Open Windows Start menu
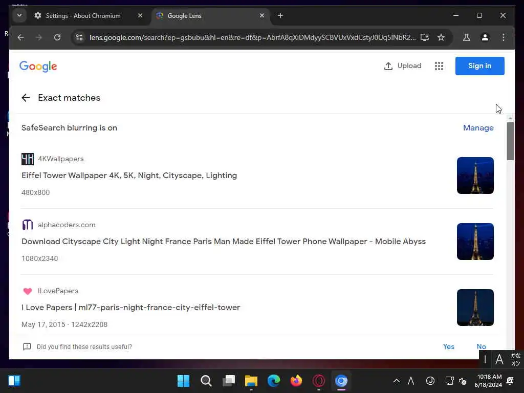This screenshot has height=393, width=524. click(183, 381)
